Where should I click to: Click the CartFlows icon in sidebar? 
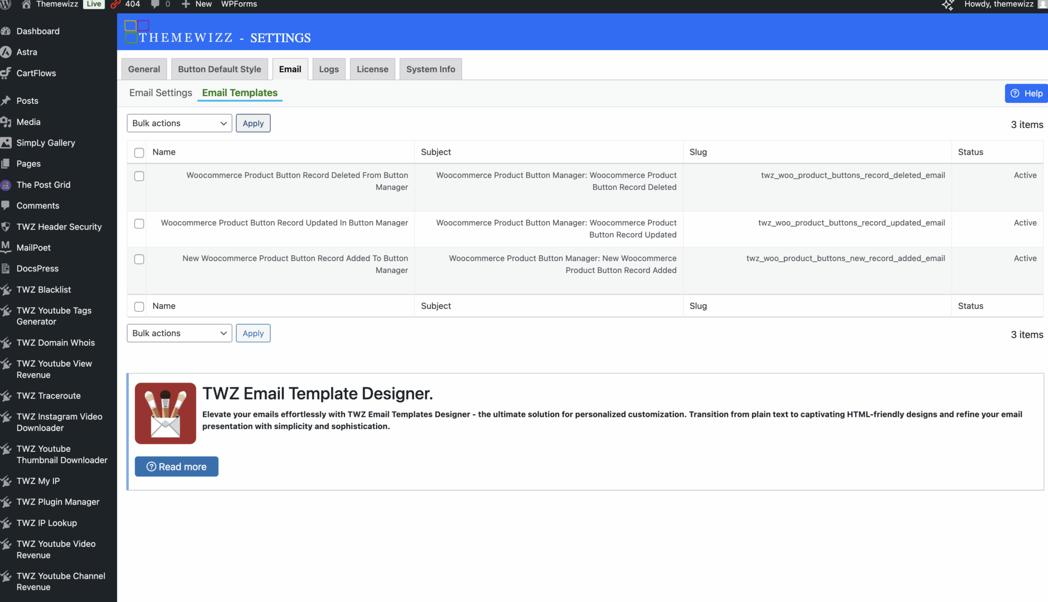coord(6,73)
